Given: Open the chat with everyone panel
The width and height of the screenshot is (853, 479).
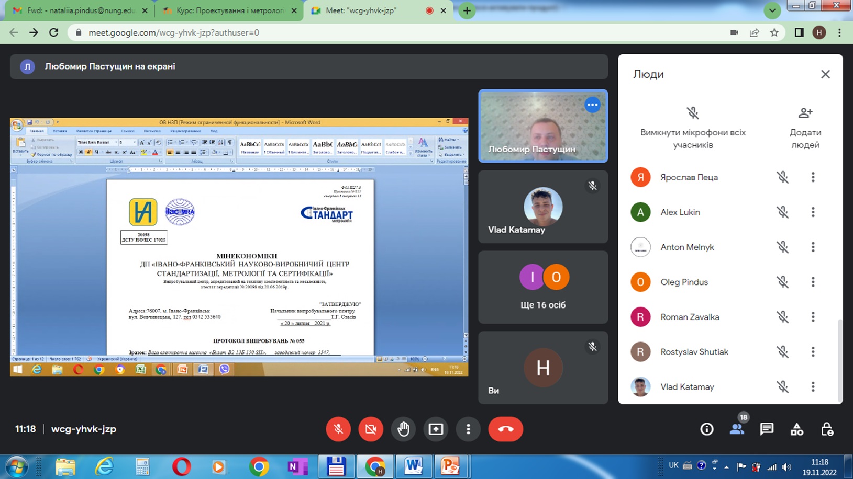Looking at the screenshot, I should 767,429.
